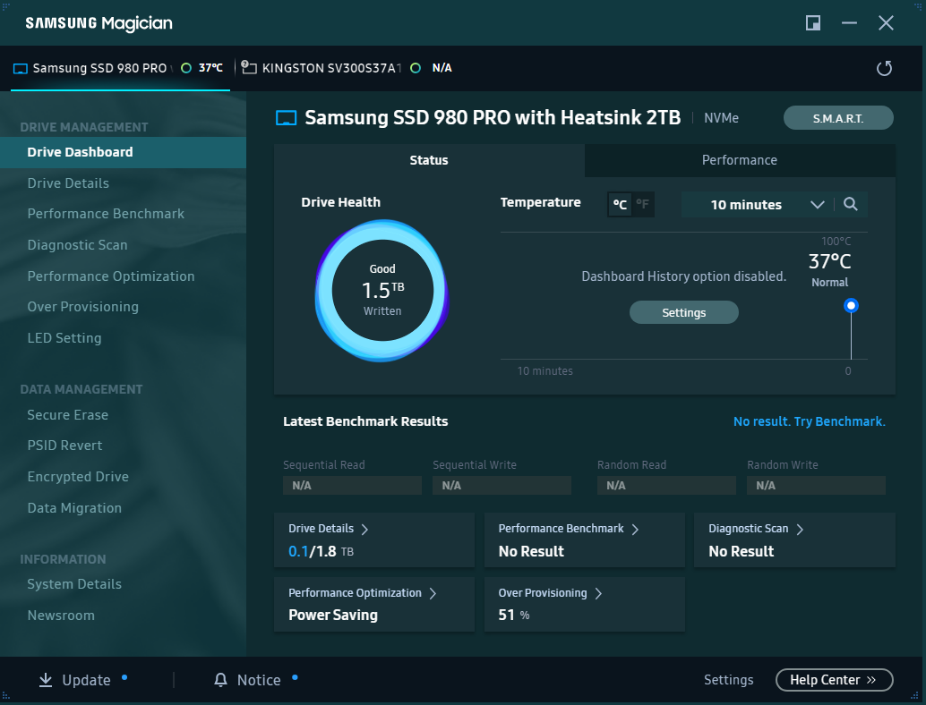The image size is (926, 705).
Task: Click the KINGSTON drive status circle
Action: pos(416,68)
